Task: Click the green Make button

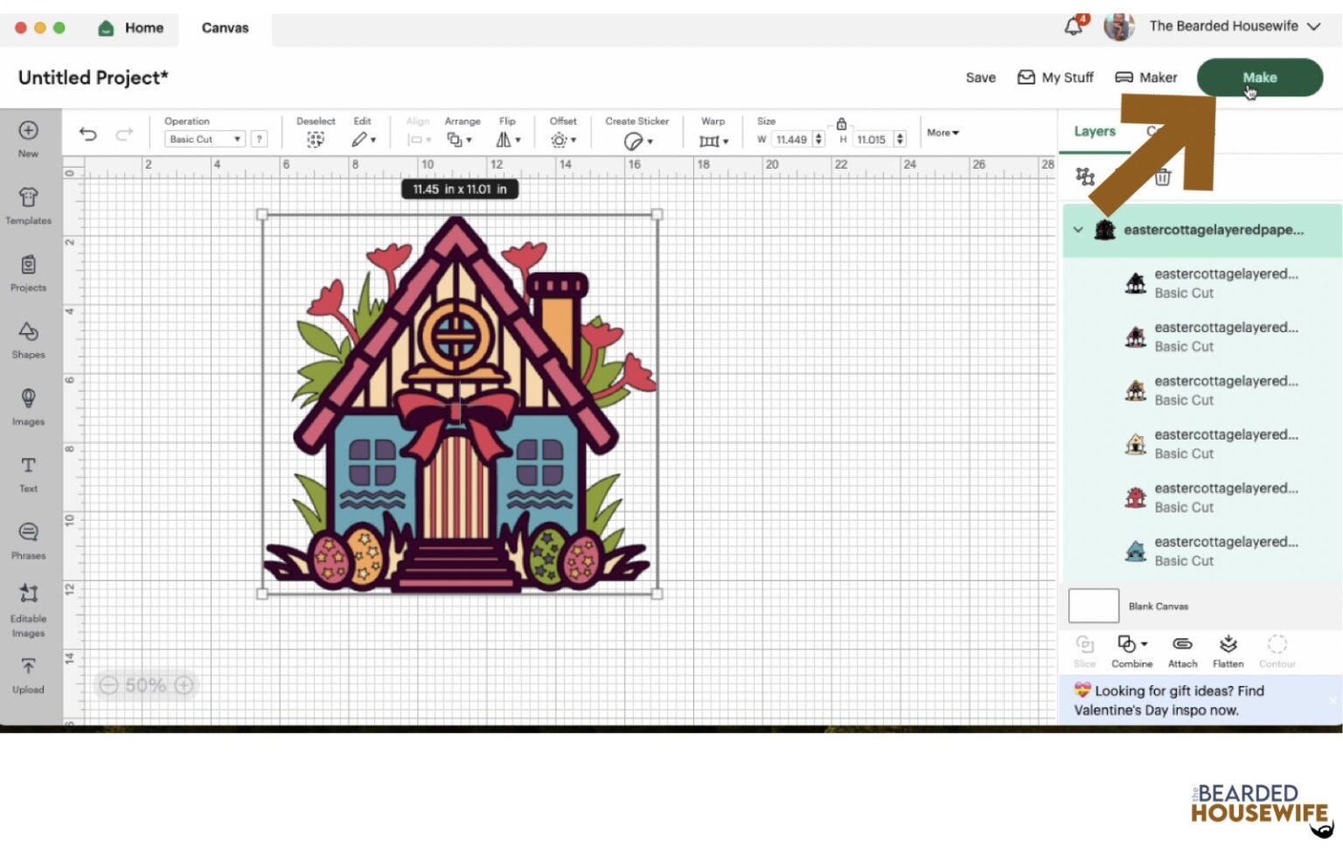Action: [1259, 77]
